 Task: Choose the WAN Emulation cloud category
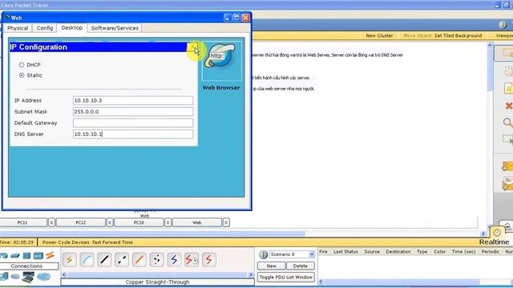[15, 277]
